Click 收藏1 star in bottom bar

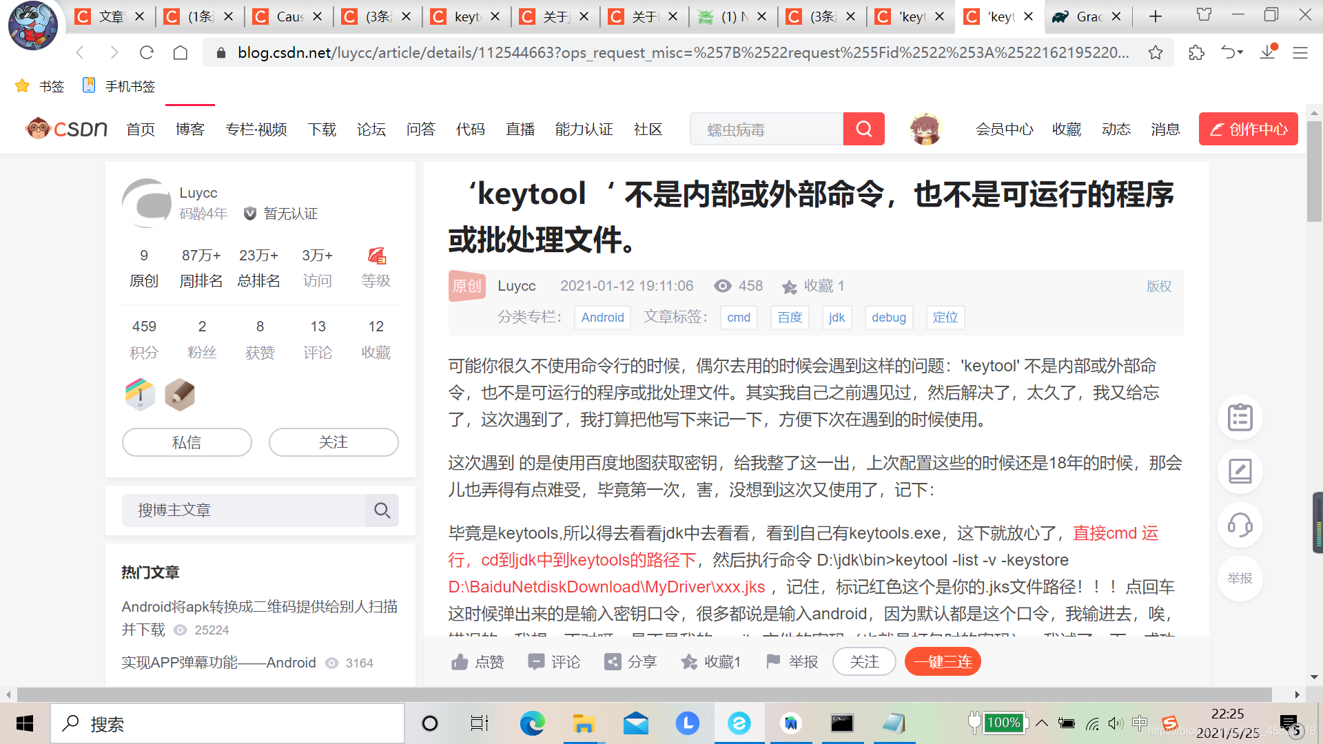[689, 662]
